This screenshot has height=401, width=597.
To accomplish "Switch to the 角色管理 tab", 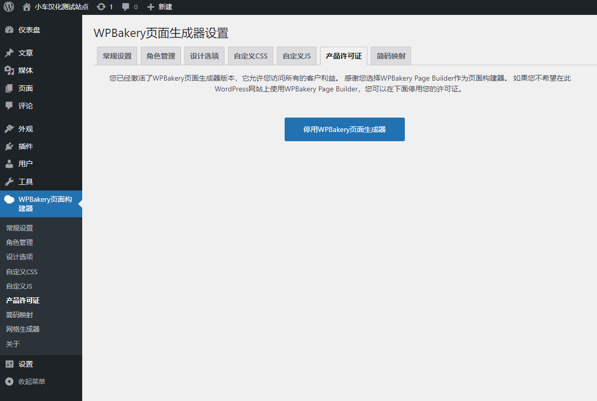I will (x=161, y=56).
